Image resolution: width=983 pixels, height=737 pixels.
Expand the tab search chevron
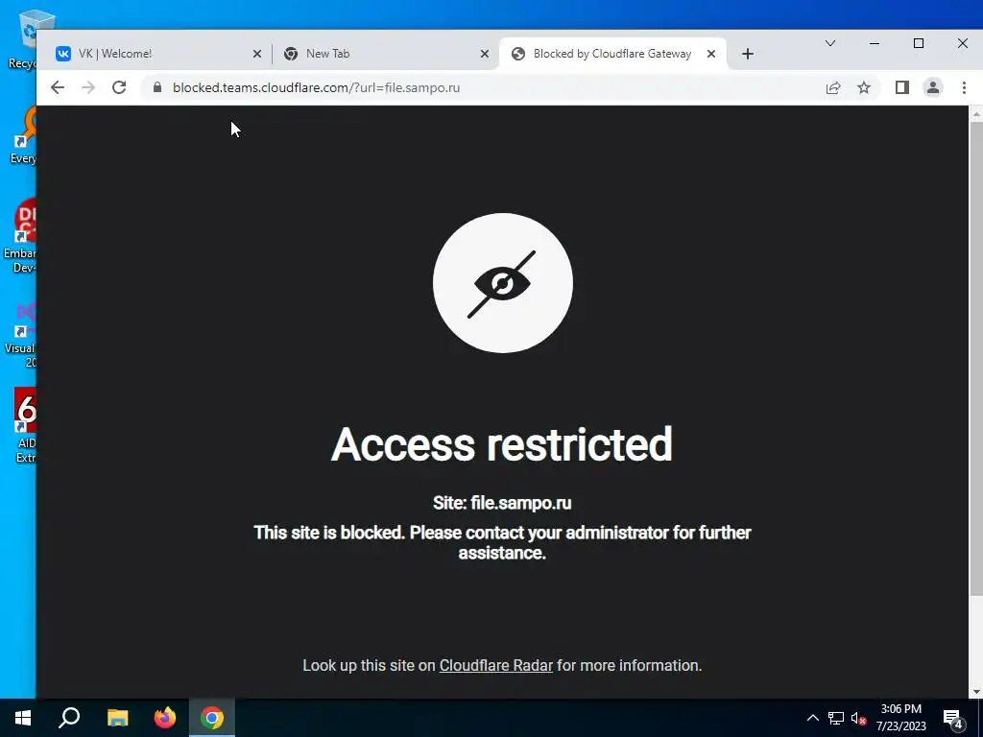click(830, 43)
